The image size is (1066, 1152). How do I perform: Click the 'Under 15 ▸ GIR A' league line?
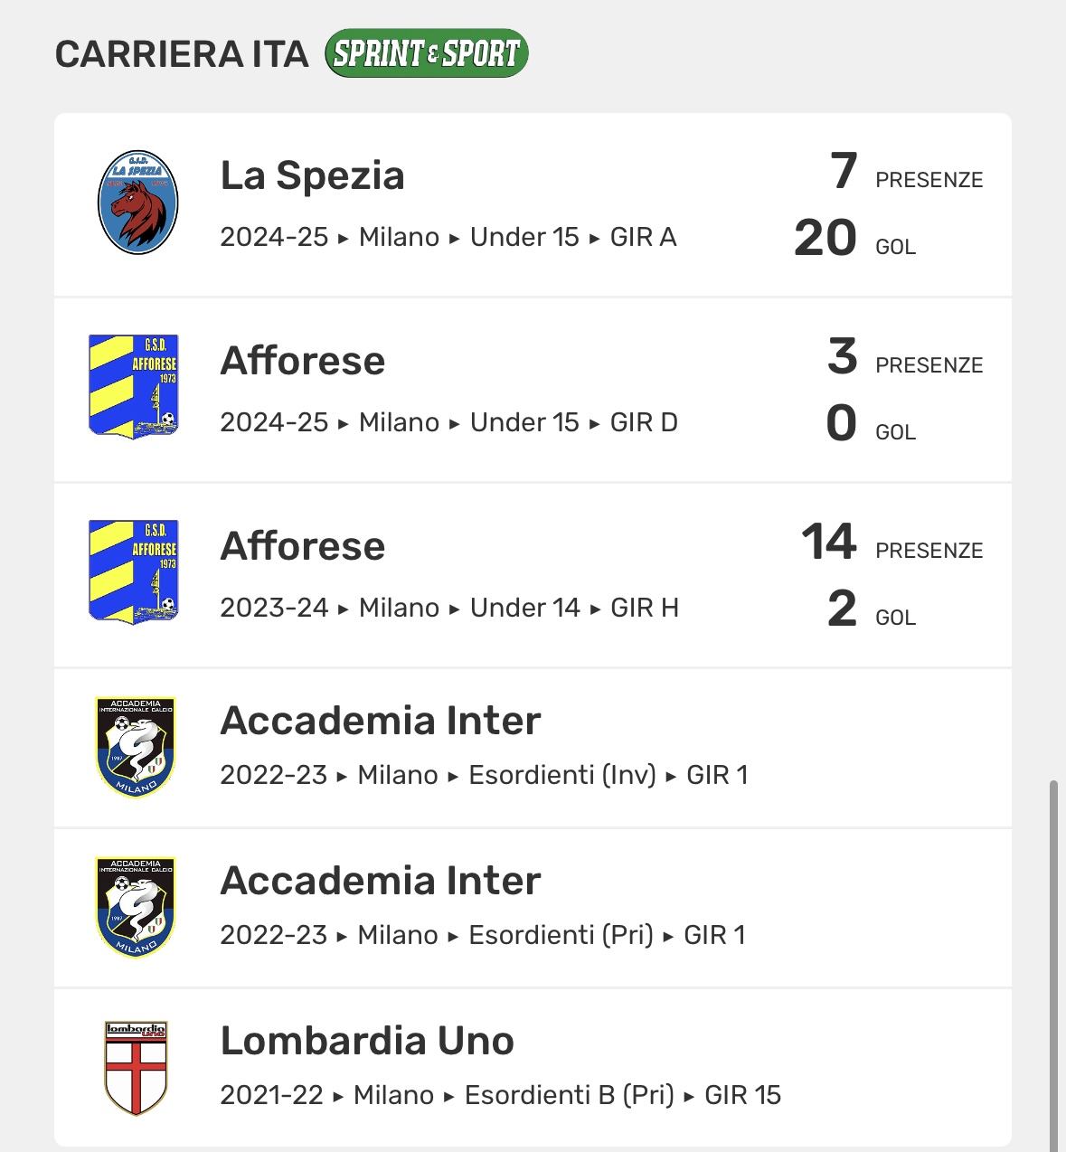click(573, 237)
